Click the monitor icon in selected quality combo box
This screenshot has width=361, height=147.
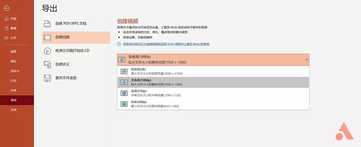click(x=122, y=60)
